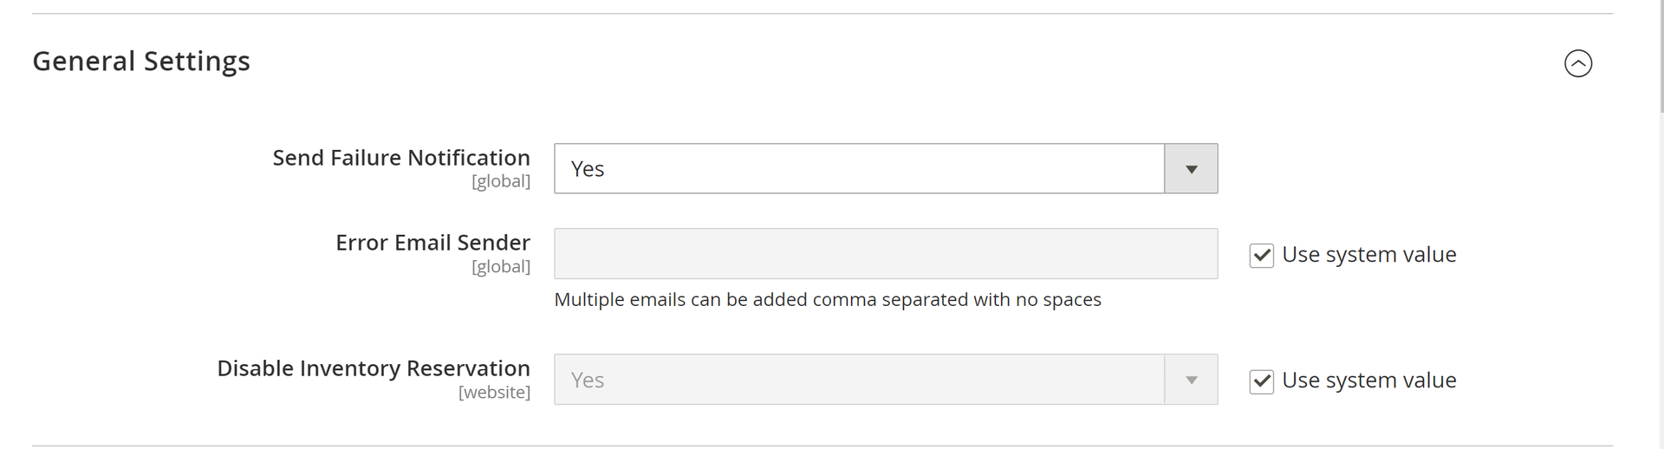Screen dimensions: 1664x449
Task: Click Use system value text beside Disable Inventory Reservation
Action: (x=1368, y=381)
